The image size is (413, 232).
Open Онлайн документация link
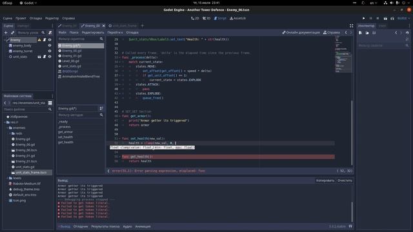click(301, 33)
